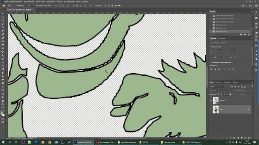This screenshot has width=259, height=145.
Task: Select the Crop tool
Action: click(3, 27)
